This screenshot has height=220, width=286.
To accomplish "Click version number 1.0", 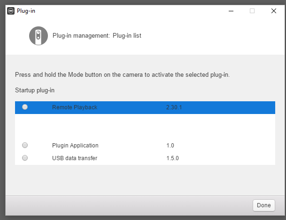I will 170,146.
